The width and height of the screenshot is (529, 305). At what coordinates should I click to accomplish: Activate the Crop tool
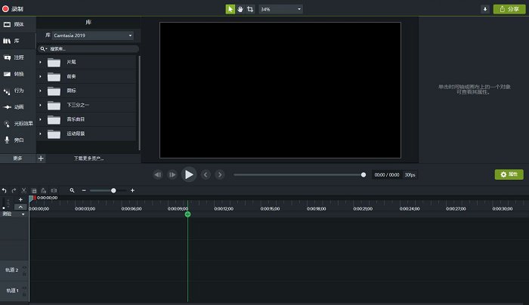(x=250, y=9)
